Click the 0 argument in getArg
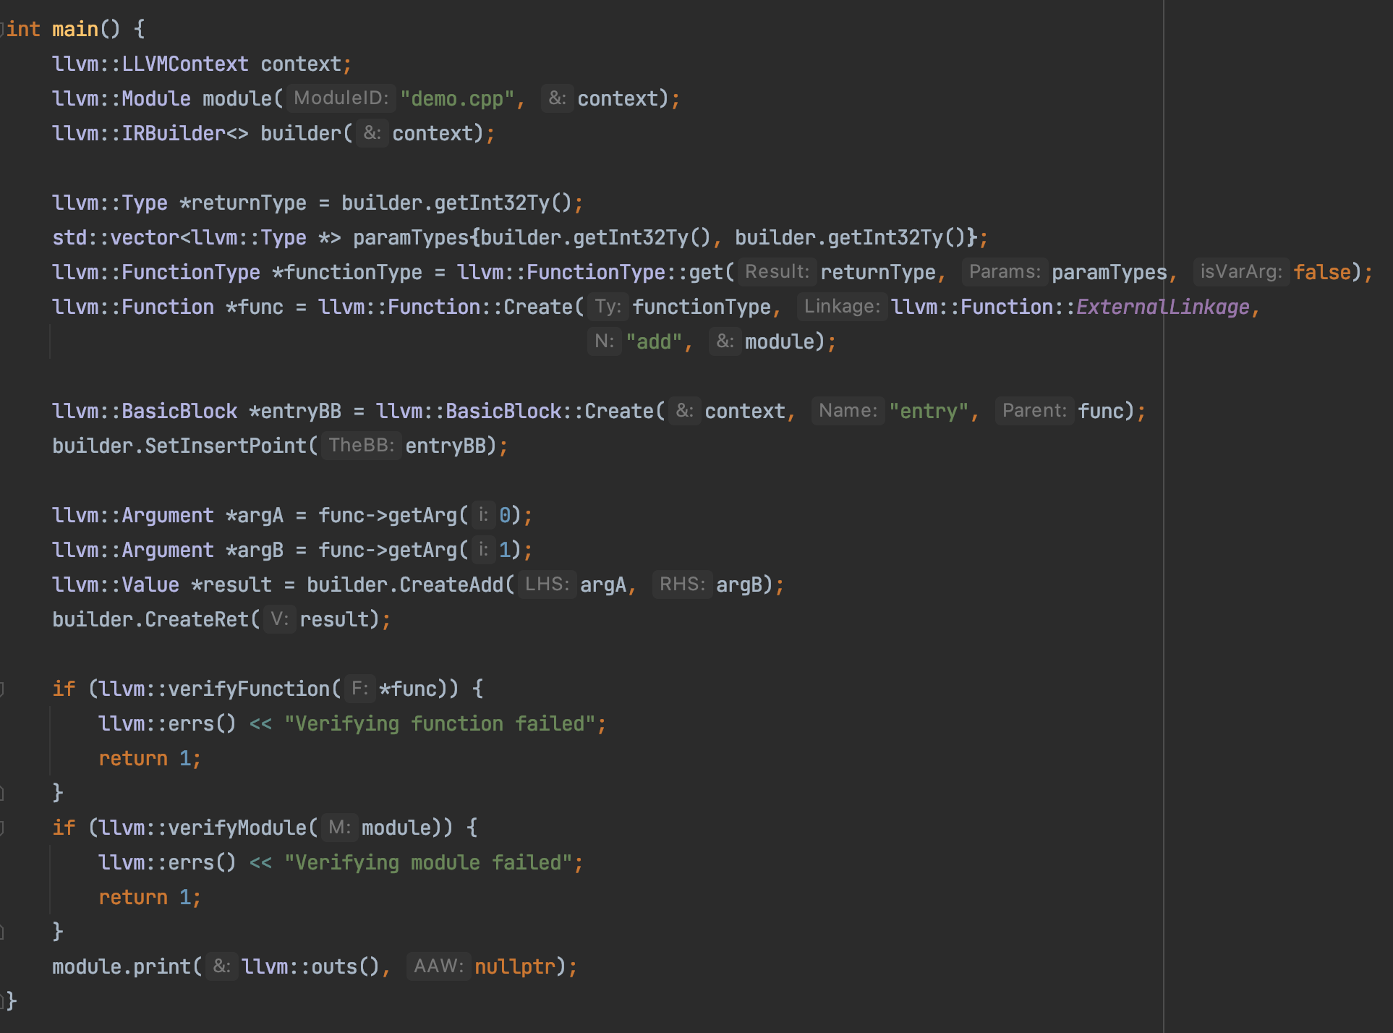The height and width of the screenshot is (1033, 1393). tap(505, 515)
